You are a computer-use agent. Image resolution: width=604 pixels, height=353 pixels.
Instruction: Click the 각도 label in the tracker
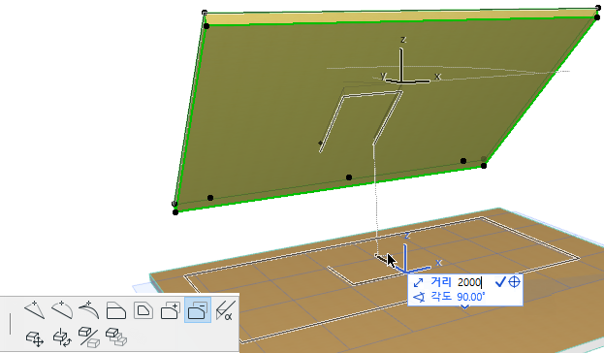point(441,297)
